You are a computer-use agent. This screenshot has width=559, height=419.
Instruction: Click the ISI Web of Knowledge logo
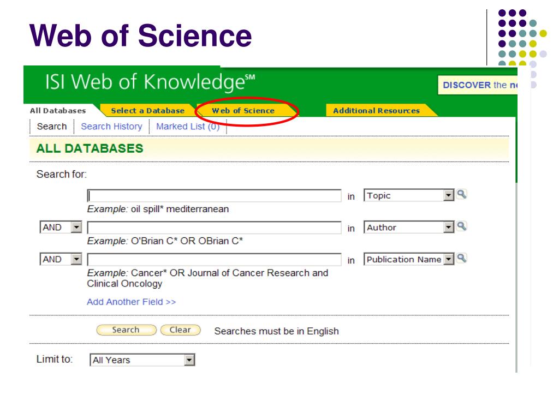click(x=150, y=82)
